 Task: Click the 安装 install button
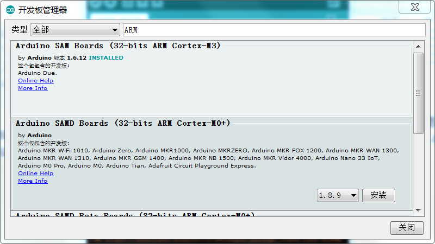378,195
